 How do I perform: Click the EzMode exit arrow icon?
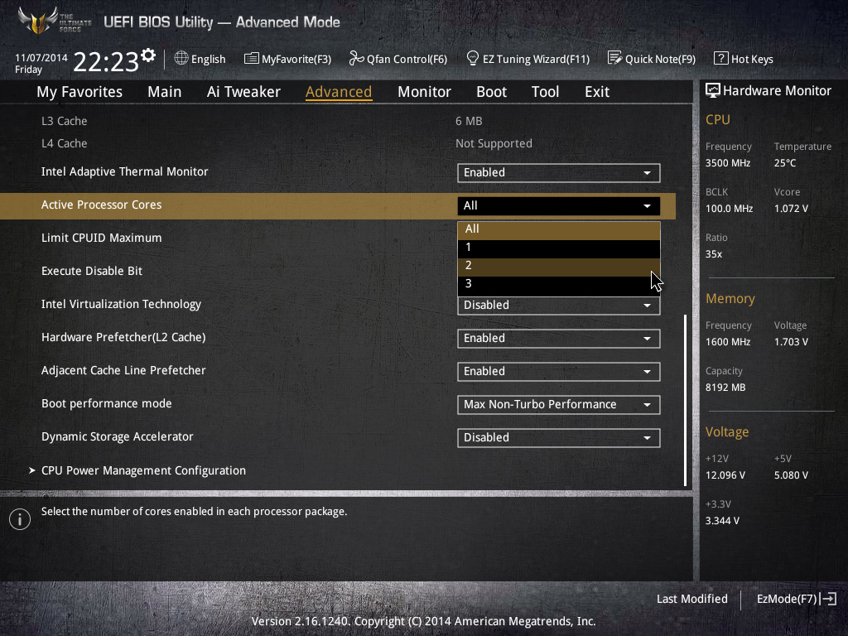point(829,599)
